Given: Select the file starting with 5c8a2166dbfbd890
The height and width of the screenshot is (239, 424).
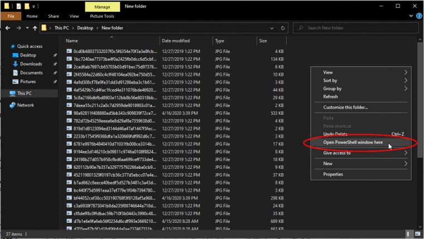Looking at the screenshot, I should (115, 97).
